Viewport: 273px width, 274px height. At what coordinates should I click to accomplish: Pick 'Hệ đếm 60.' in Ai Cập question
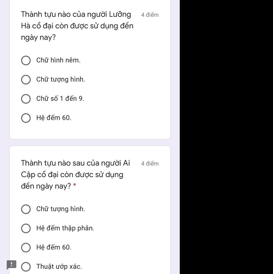point(26,248)
